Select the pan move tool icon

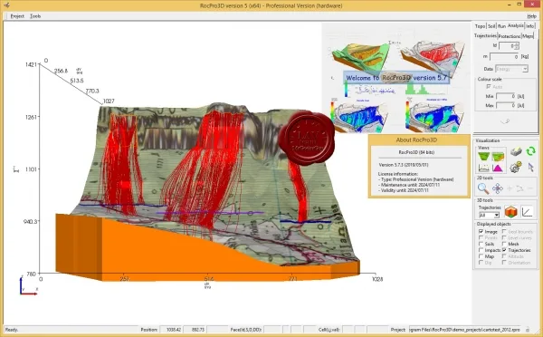[498, 188]
